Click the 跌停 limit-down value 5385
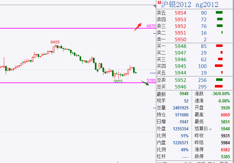Image resolution: width=234 pixels, height=163 pixels. click(x=225, y=157)
